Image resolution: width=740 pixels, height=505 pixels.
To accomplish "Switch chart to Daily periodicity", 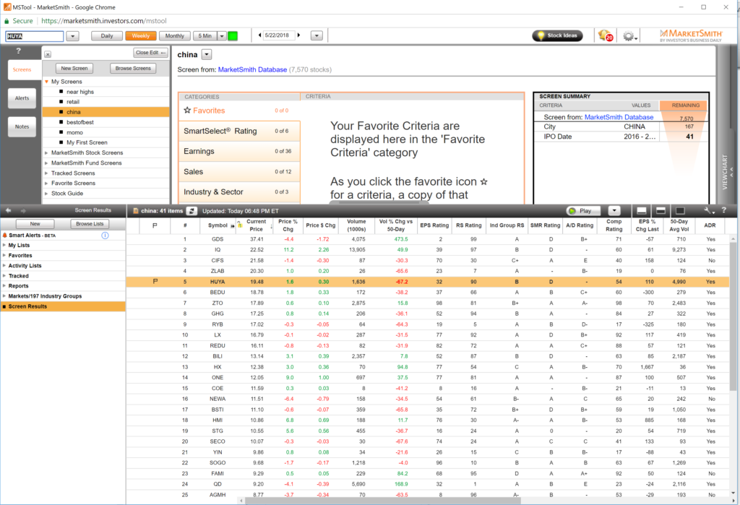I will pyautogui.click(x=107, y=36).
